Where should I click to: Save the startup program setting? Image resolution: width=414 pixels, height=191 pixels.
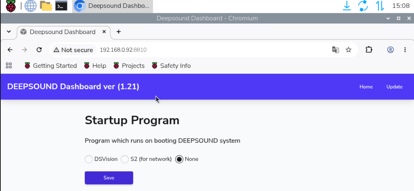tap(109, 178)
